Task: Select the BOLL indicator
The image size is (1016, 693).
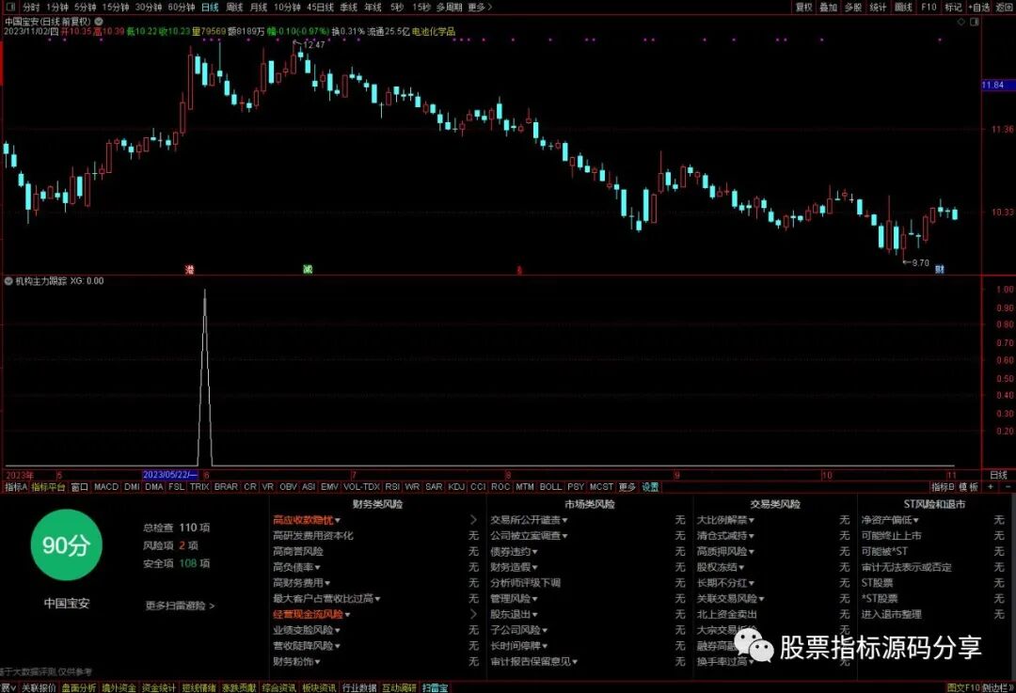Action: [550, 486]
